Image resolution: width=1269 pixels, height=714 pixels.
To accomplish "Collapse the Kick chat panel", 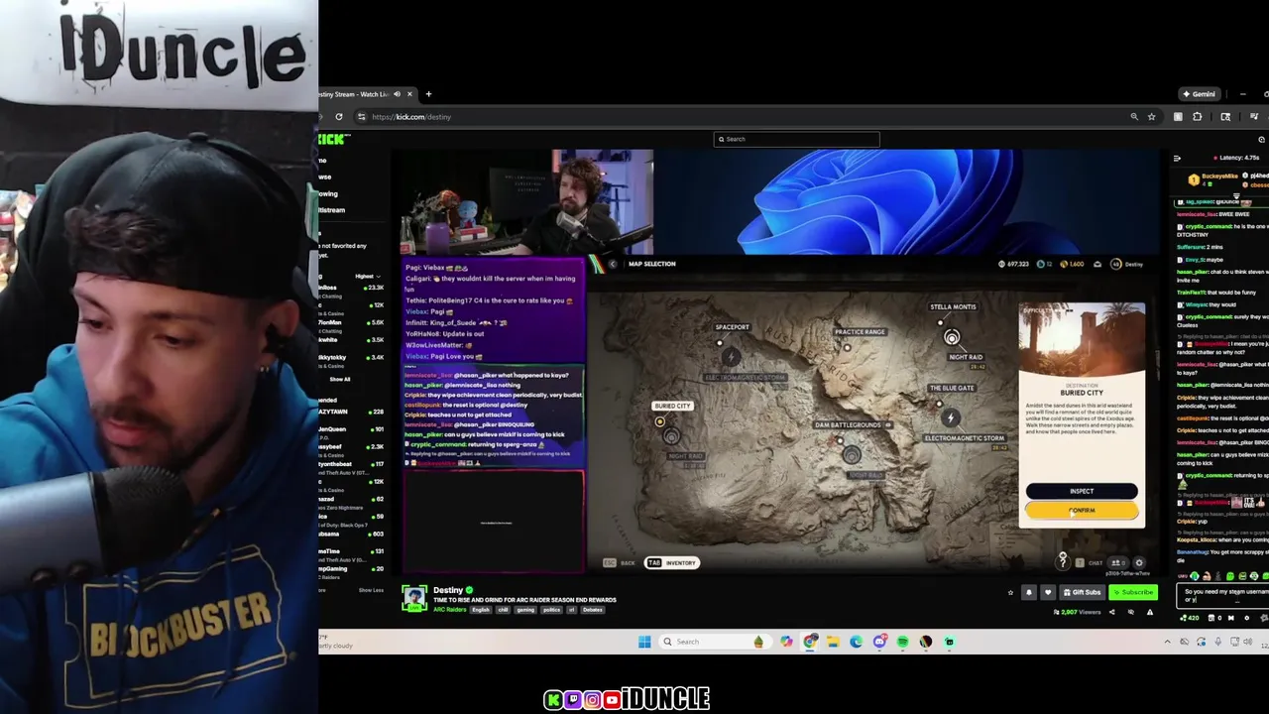I will click(1177, 158).
